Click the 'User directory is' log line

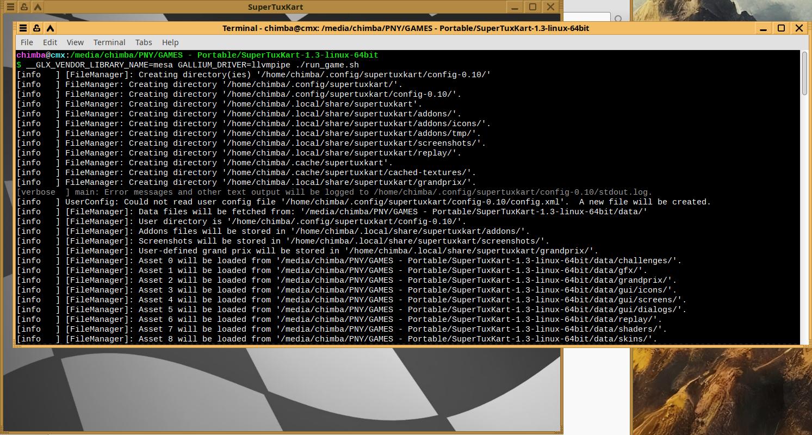pos(241,221)
